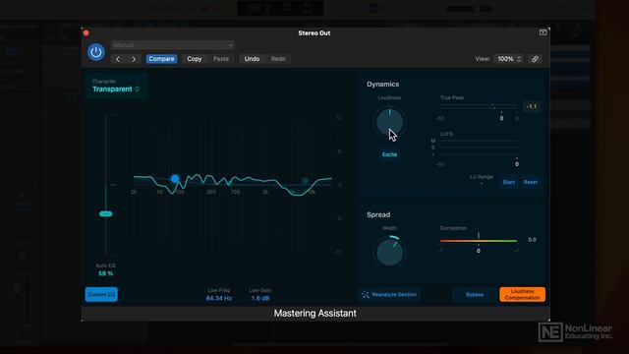
Task: Click the Correlation meter bar
Action: [x=479, y=241]
